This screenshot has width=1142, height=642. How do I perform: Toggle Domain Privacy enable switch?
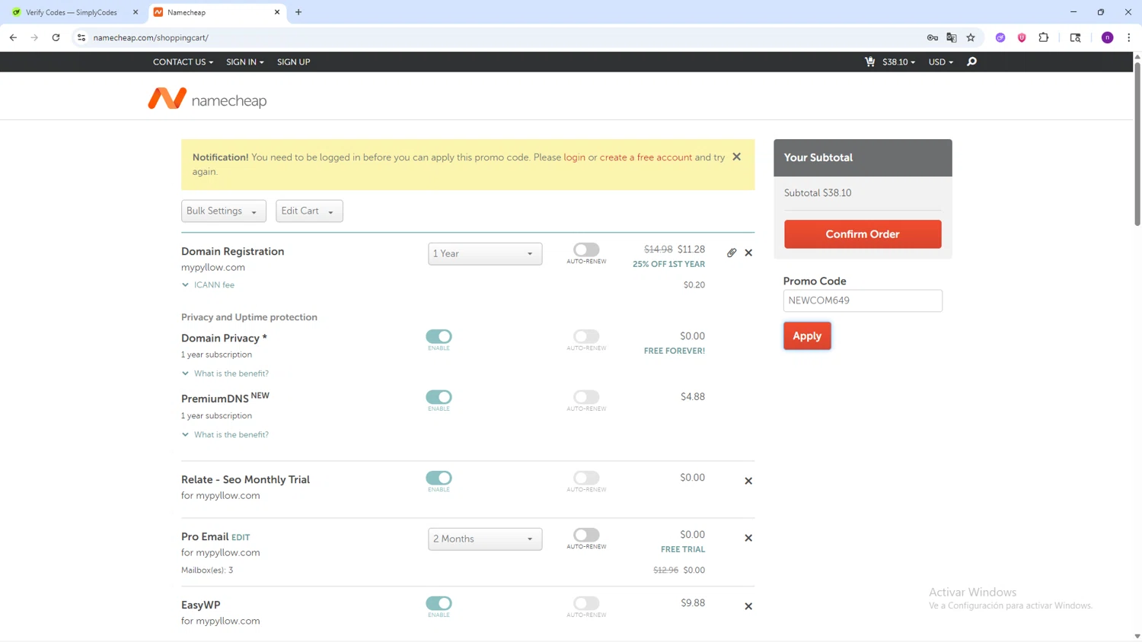[439, 336]
